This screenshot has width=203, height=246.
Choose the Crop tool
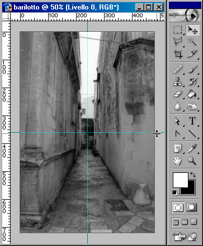177,54
